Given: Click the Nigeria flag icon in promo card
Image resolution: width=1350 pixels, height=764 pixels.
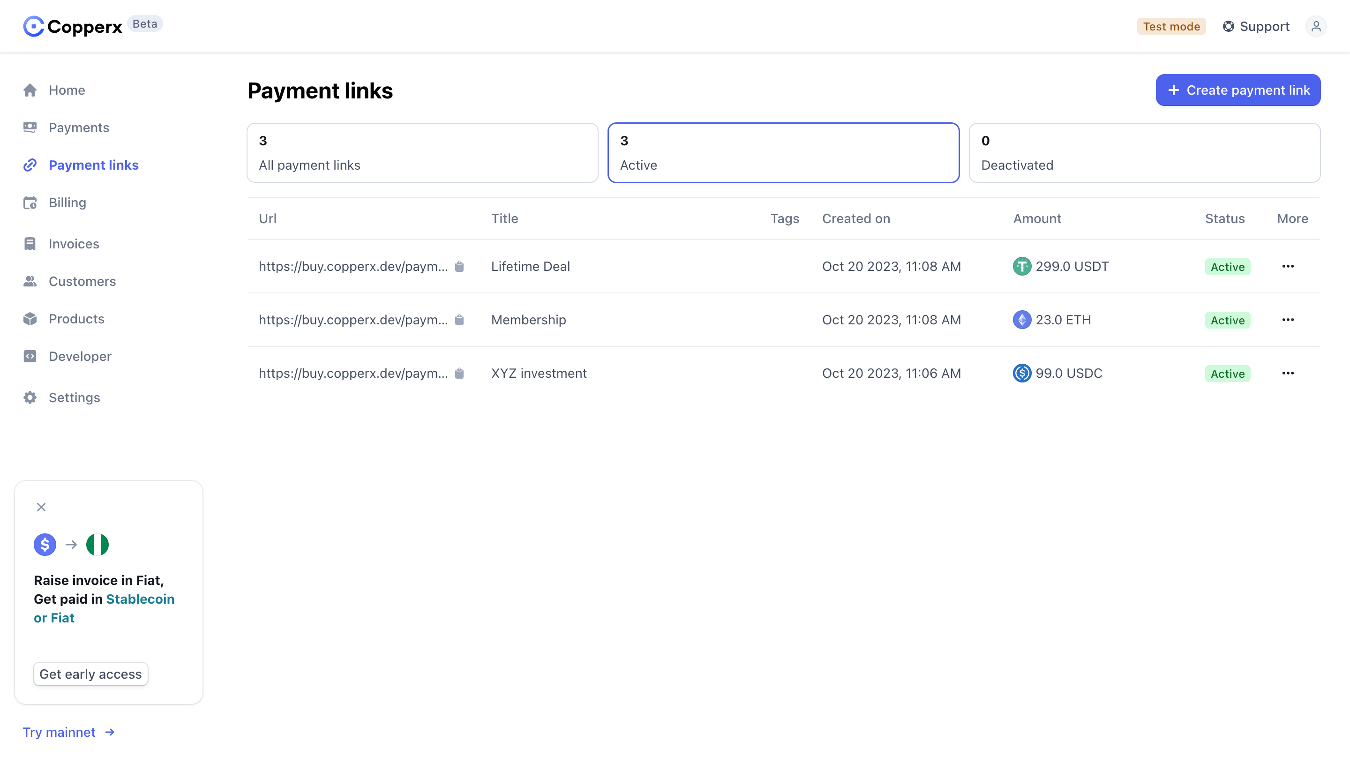Looking at the screenshot, I should [x=97, y=545].
